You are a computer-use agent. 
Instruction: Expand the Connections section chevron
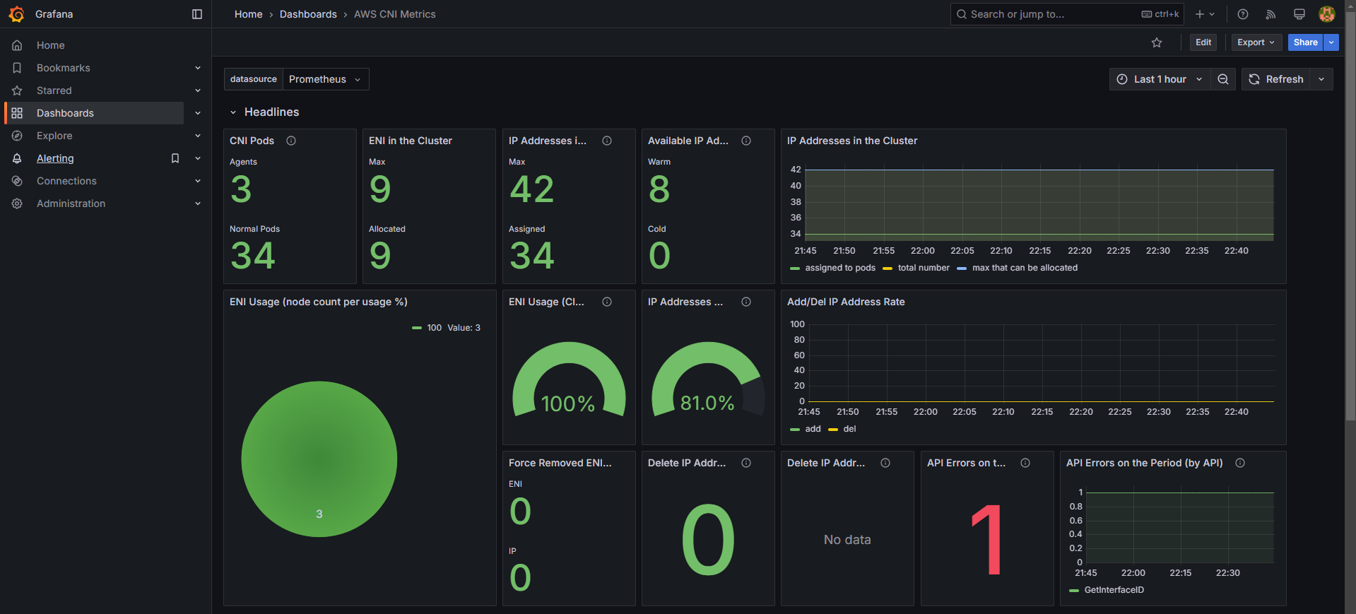(x=198, y=181)
